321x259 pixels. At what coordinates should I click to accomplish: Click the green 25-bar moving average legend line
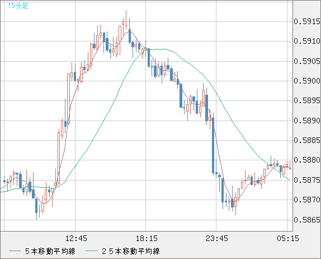tap(91, 251)
